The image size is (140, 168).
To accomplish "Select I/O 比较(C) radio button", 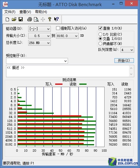I will pyautogui.click(x=100, y=34).
